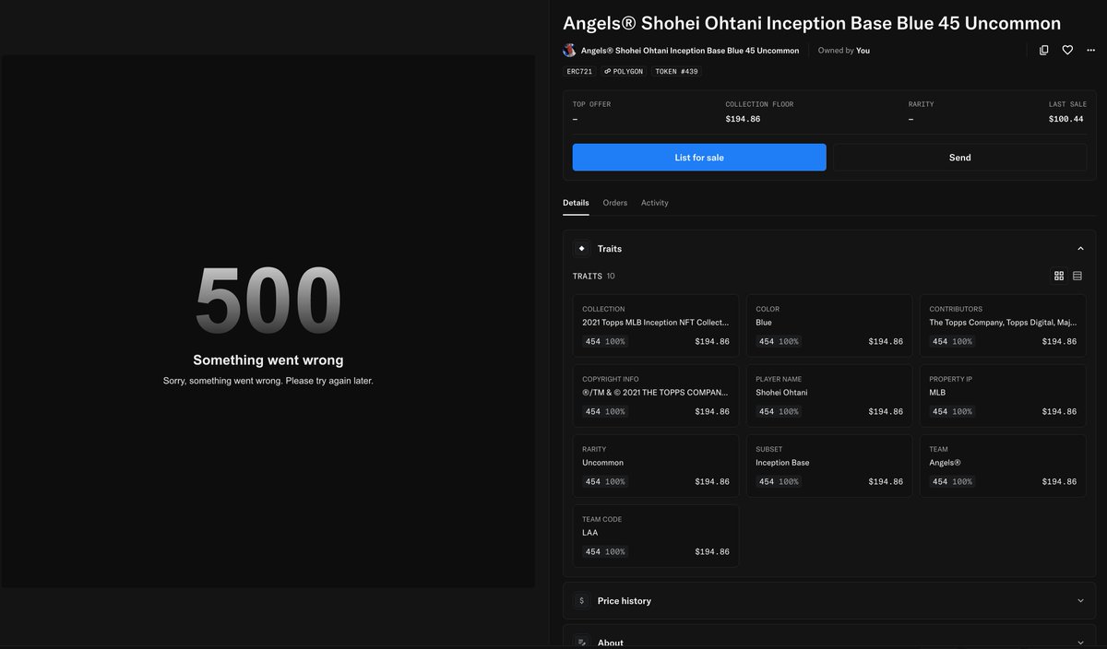Screen dimensions: 1107x649
Task: Click the last sale value $100.44
Action: click(x=1066, y=119)
